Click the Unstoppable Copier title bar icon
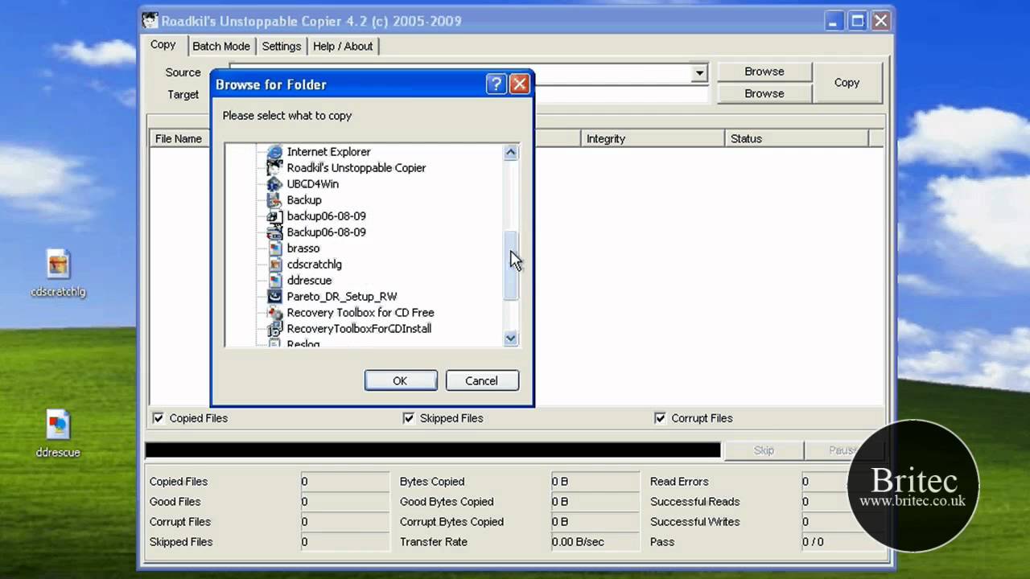This screenshot has width=1030, height=579. click(150, 21)
